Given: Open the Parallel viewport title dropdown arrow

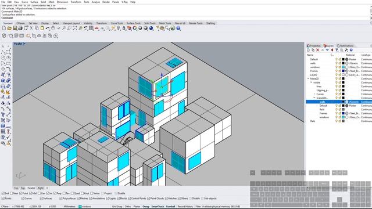Looking at the screenshot, I should (x=24, y=44).
